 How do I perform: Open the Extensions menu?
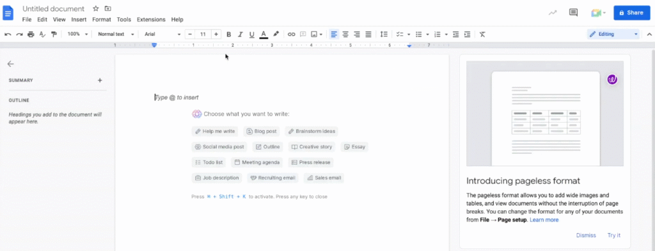click(151, 20)
